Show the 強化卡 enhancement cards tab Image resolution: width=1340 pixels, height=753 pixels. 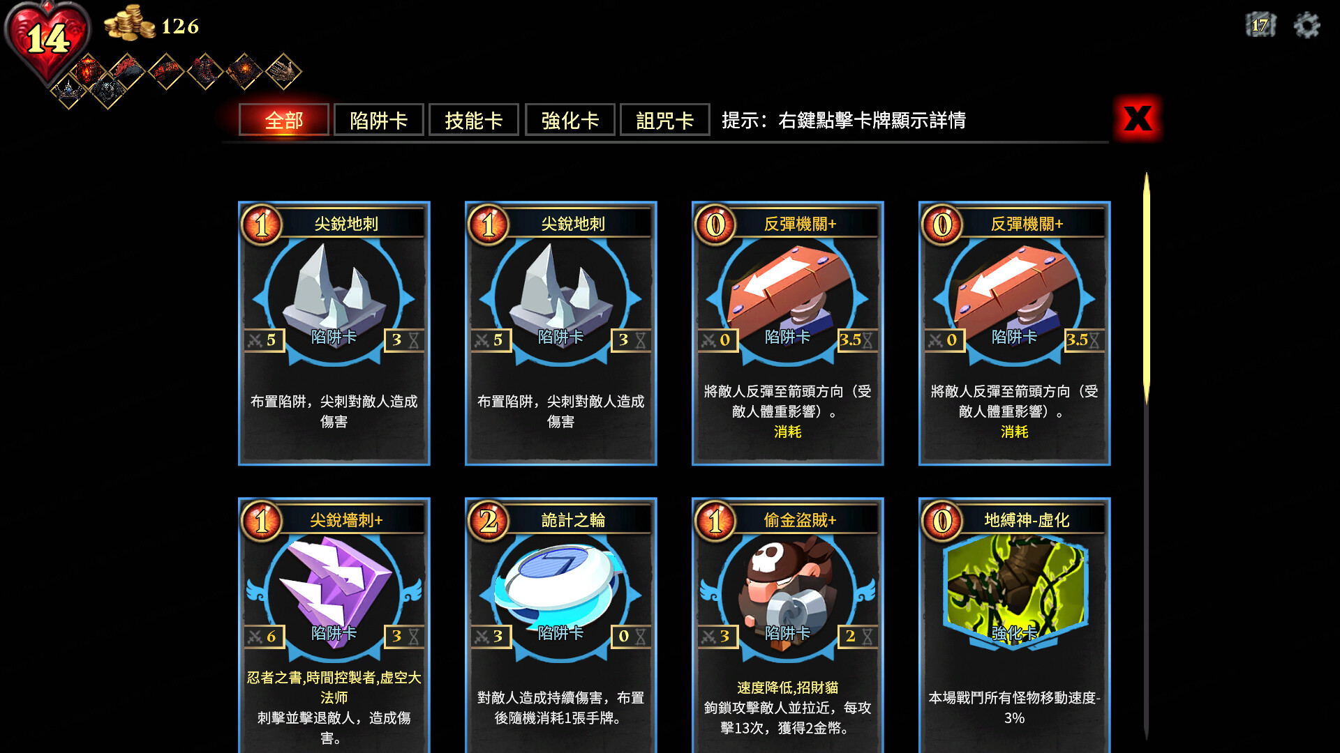(x=570, y=120)
